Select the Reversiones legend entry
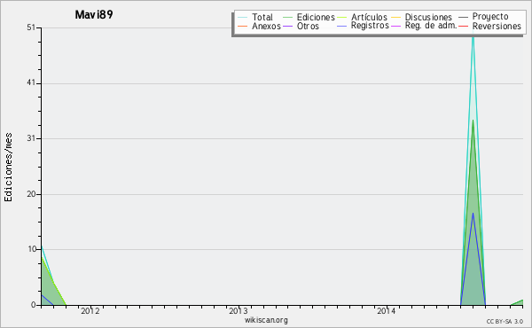 (x=490, y=26)
